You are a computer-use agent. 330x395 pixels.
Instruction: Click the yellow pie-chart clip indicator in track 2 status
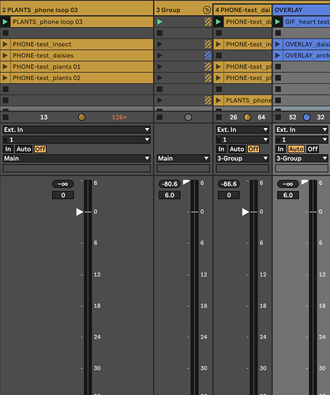click(x=81, y=117)
